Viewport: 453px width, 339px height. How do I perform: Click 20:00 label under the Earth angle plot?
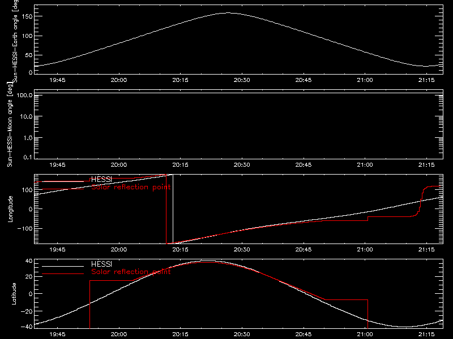point(119,80)
